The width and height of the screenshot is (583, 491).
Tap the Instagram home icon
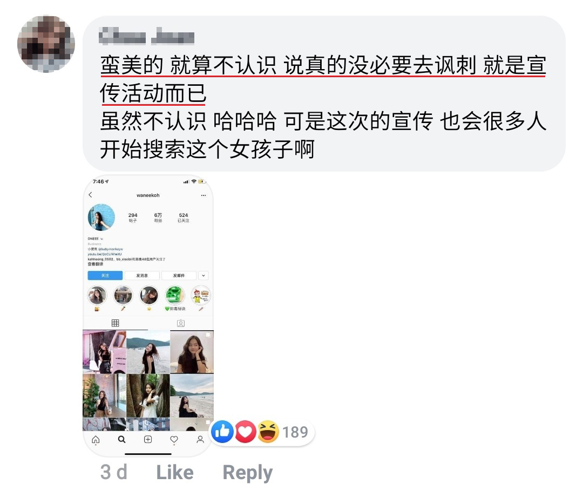(96, 440)
